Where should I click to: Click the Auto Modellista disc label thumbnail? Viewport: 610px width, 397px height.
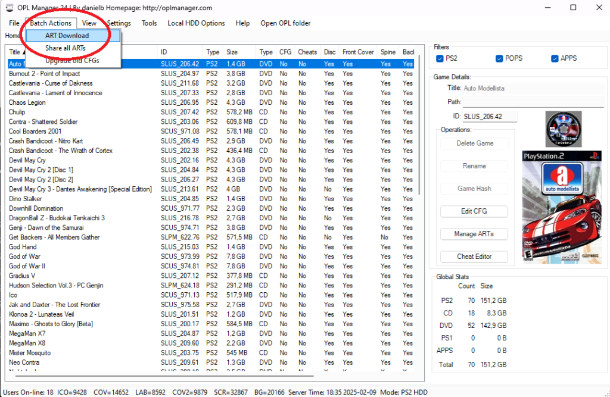click(562, 129)
